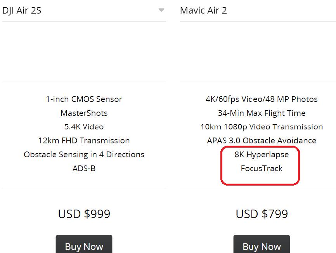Screen dimensions: 336x253
Task: Click the FocusTrack feature line
Action: click(262, 169)
